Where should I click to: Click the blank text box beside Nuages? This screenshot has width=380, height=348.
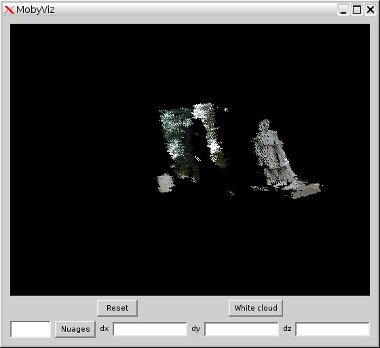coord(31,329)
